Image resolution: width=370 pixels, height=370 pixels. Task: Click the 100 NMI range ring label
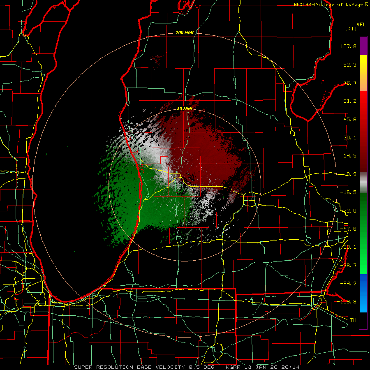pyautogui.click(x=185, y=32)
